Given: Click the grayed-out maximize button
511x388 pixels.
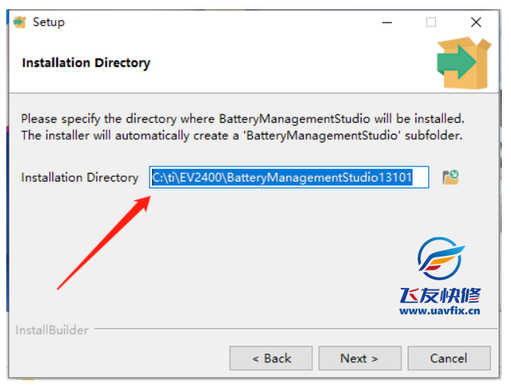Looking at the screenshot, I should coord(430,22).
